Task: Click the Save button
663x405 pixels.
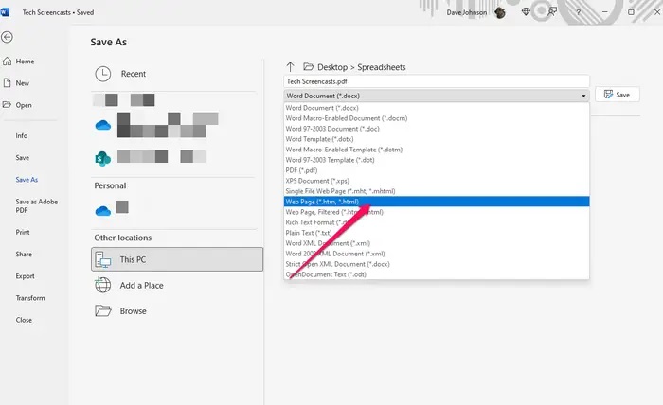Action: (x=617, y=95)
